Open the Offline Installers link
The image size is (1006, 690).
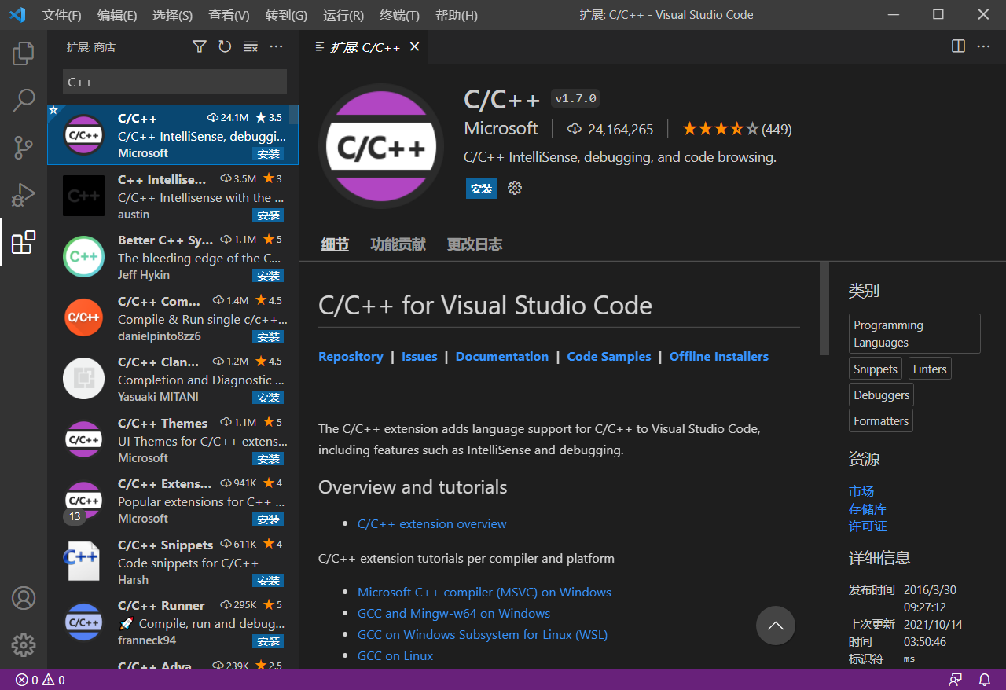[x=719, y=356]
